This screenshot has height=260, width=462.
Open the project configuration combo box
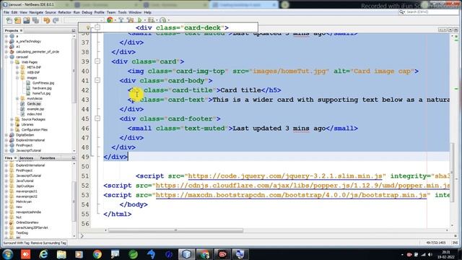pos(84,20)
